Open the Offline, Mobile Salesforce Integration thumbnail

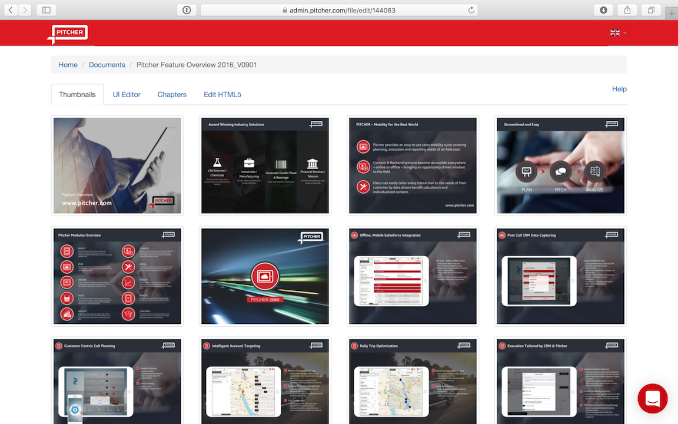click(413, 276)
